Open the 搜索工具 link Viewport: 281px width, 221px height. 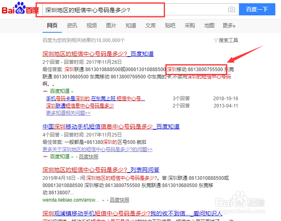[x=228, y=40]
